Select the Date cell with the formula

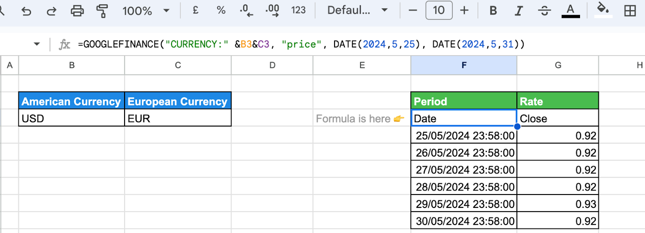click(464, 118)
